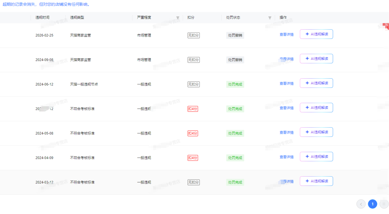View details (查看详情) for 2026-02-25 violation
This screenshot has height=214, width=389.
click(x=286, y=35)
